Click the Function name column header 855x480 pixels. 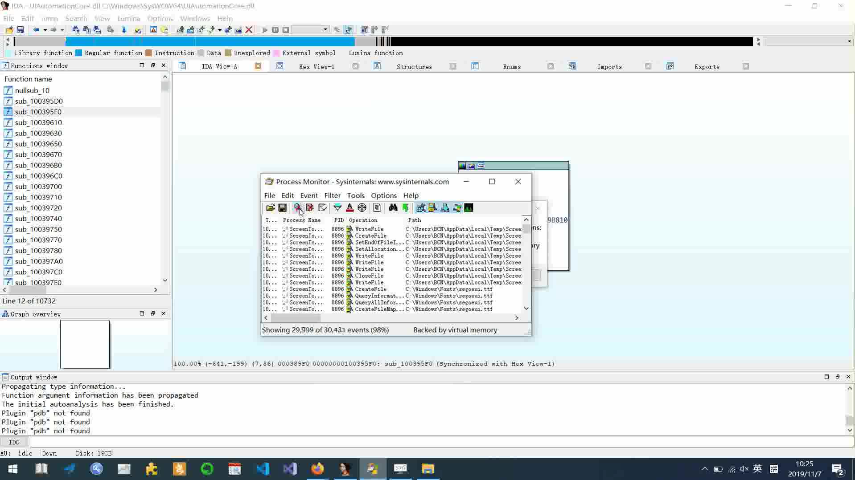point(81,79)
